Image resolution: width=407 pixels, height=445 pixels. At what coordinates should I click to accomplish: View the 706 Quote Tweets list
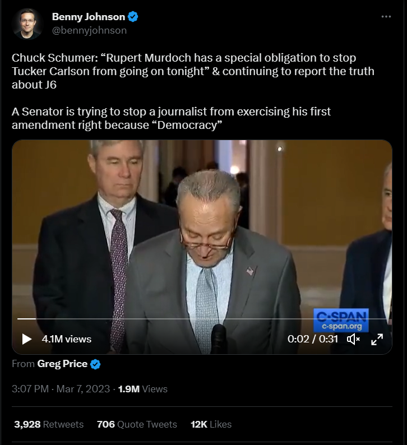pos(137,424)
